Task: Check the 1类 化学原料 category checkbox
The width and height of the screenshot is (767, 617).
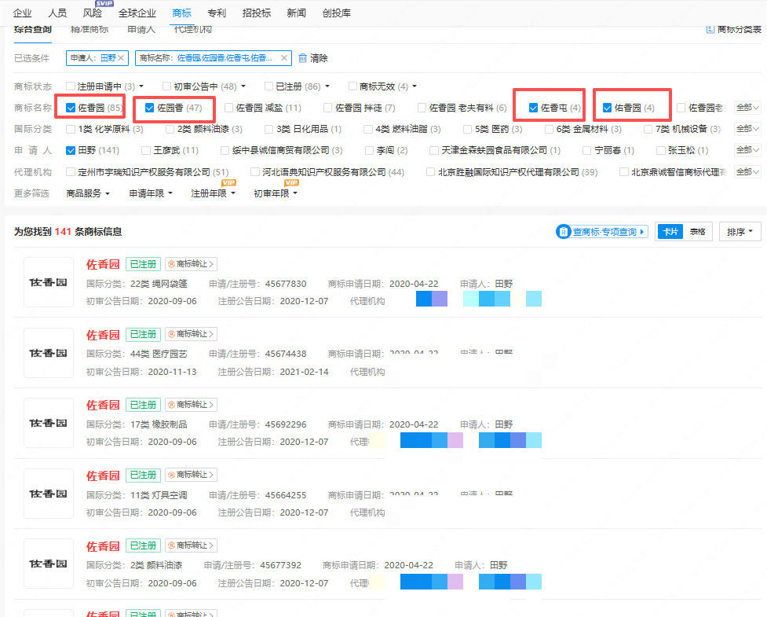Action: 71,129
